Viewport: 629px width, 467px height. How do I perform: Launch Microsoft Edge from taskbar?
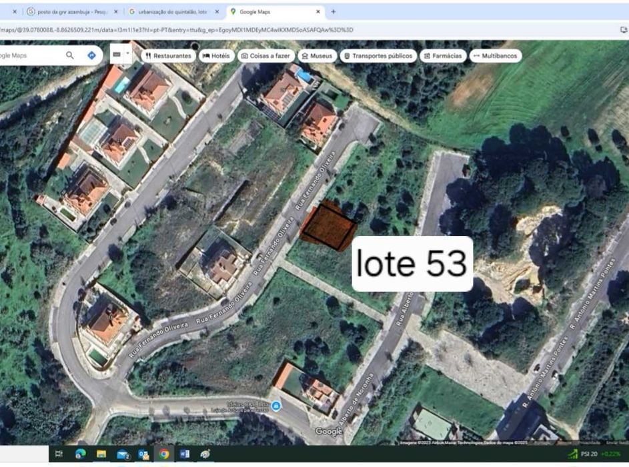80,454
